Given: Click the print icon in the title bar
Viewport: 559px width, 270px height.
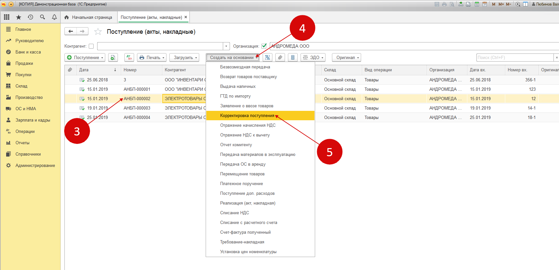Looking at the screenshot, I should [444, 4].
